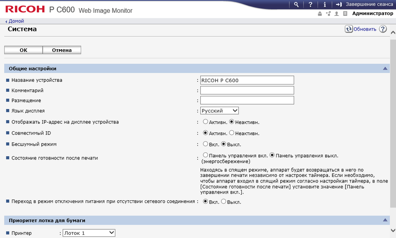Screen dimensions: 396x238
Task: Select Неактивн. for Совместимый ID
Action: click(231, 133)
